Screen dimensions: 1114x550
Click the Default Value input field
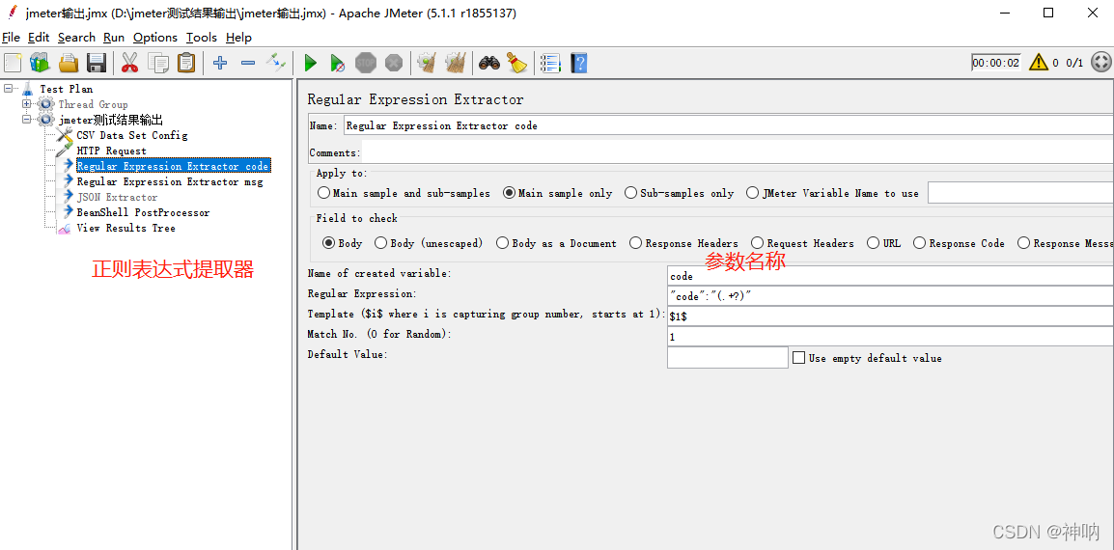[728, 357]
